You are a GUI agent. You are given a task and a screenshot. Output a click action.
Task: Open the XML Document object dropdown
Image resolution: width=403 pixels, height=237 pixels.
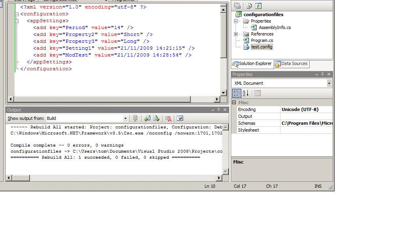point(329,83)
